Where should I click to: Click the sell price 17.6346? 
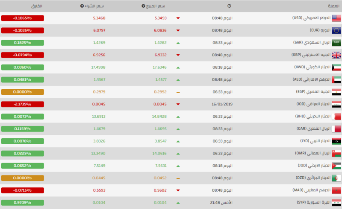tap(159, 67)
